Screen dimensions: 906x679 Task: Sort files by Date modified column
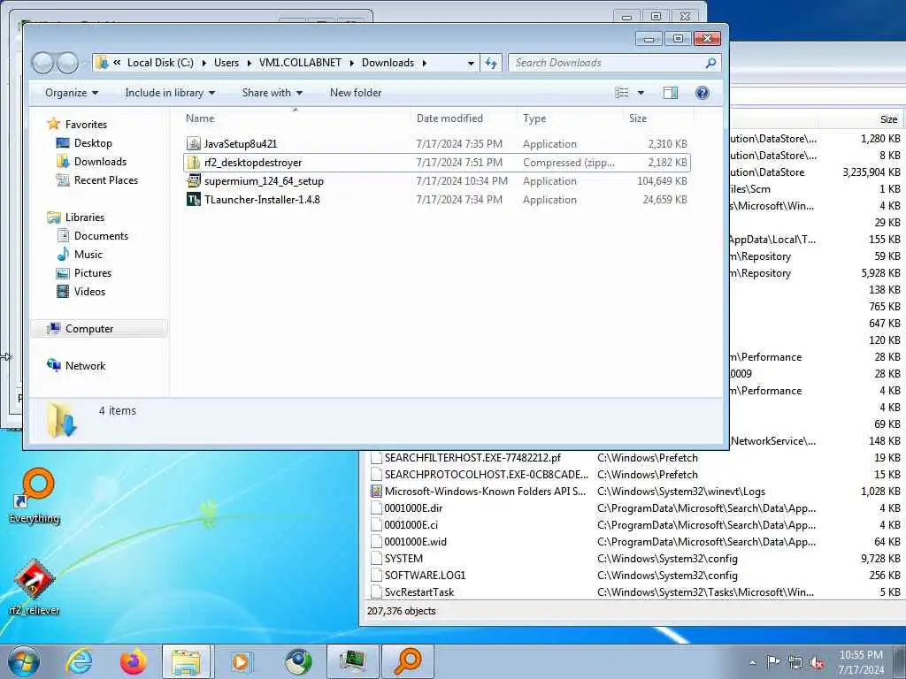449,118
